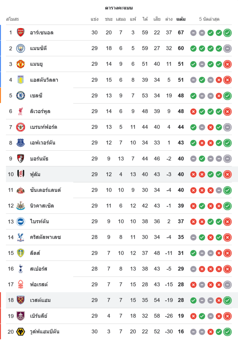
Task: Click the 5 นัดล่าสุด column header
Action: (x=209, y=19)
